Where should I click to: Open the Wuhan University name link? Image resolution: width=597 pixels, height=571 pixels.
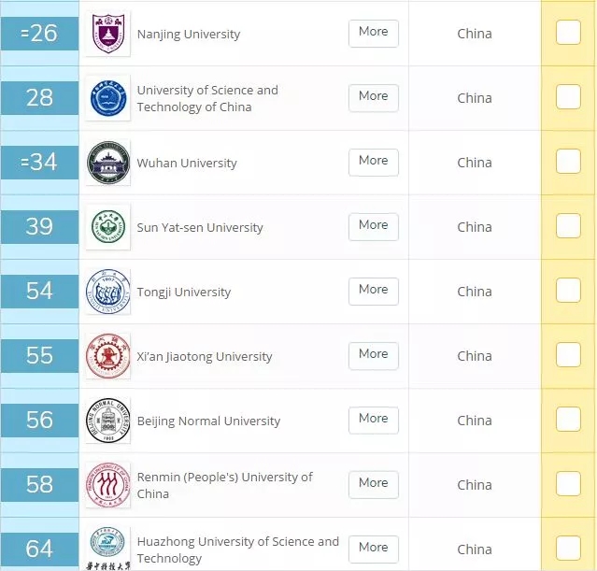point(187,164)
